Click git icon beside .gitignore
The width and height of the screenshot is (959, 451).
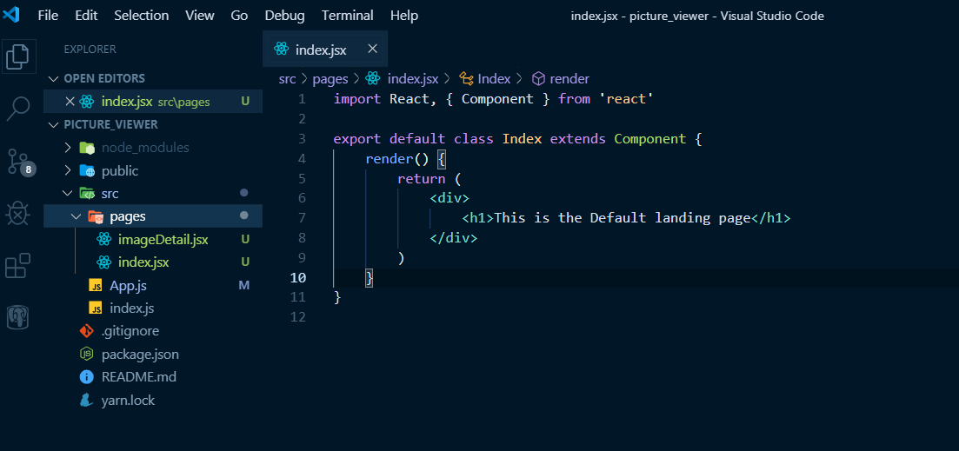coord(87,331)
